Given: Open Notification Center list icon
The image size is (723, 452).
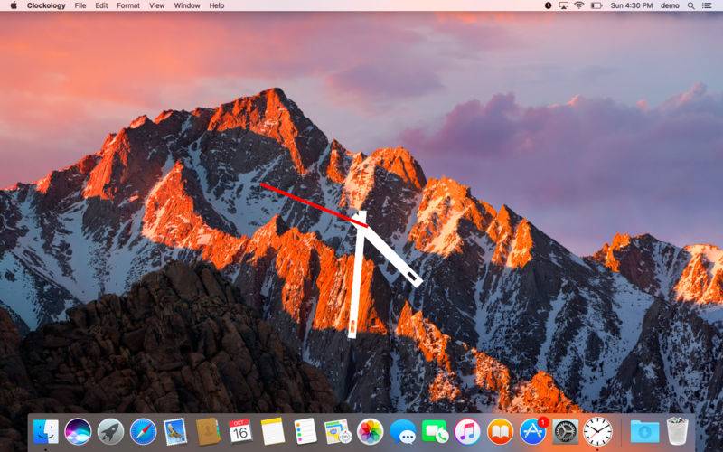Looking at the screenshot, I should (x=707, y=5).
